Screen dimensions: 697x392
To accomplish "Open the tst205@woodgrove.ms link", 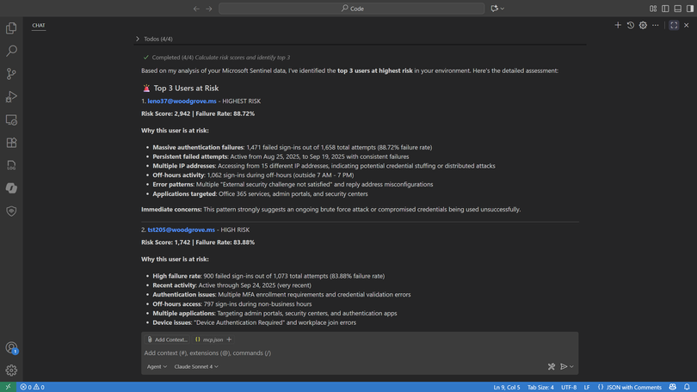I will pos(182,230).
